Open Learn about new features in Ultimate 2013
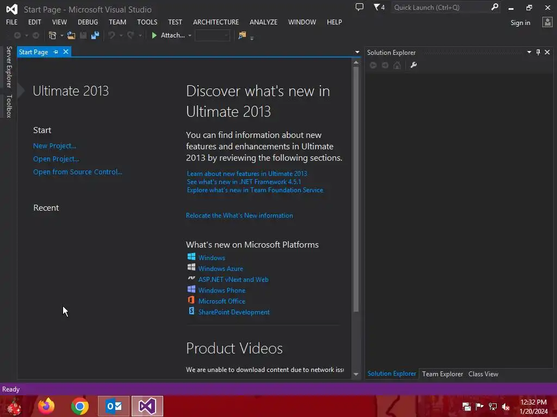Viewport: 557px width, 417px height. 247,173
